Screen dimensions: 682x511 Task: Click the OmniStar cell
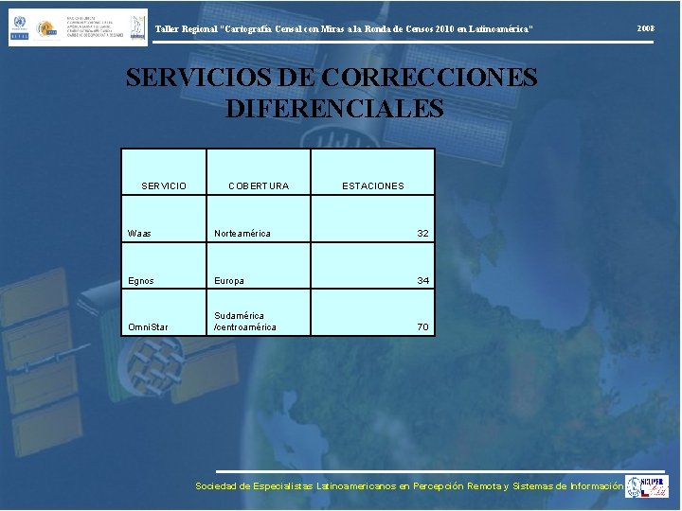164,312
